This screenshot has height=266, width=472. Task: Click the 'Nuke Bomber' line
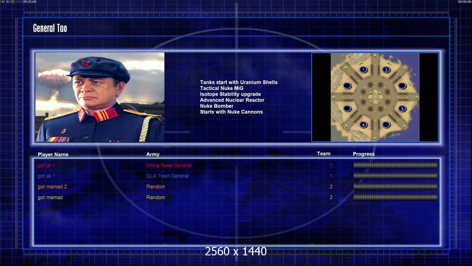coord(217,106)
